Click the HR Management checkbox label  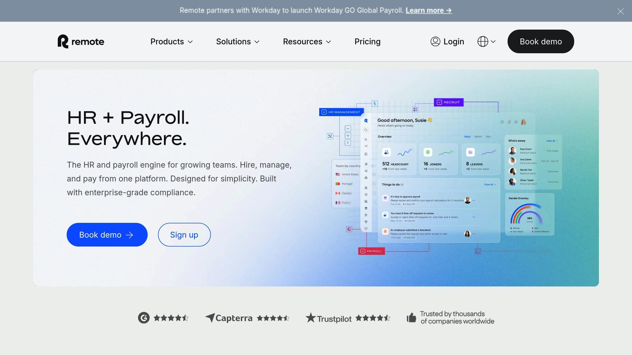point(341,112)
